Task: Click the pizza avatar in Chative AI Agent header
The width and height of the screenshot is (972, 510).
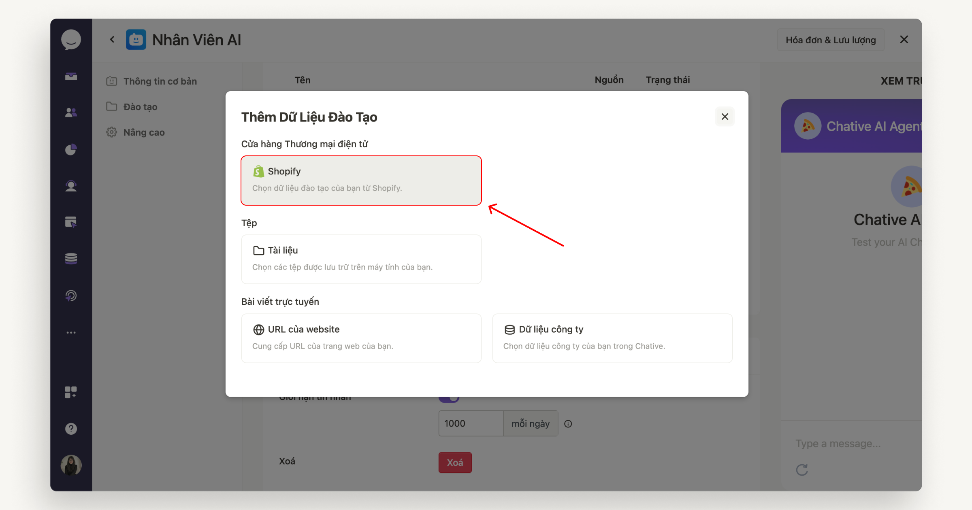Action: (x=808, y=126)
